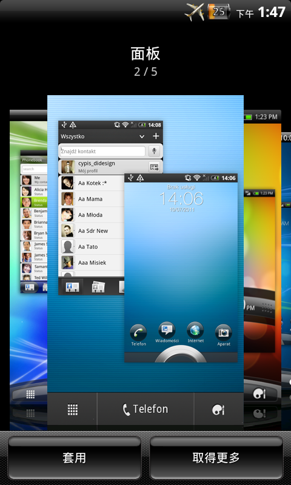This screenshot has height=485, width=291.
Task: Tap the groups tab icon below contact list
Action: 98,287
